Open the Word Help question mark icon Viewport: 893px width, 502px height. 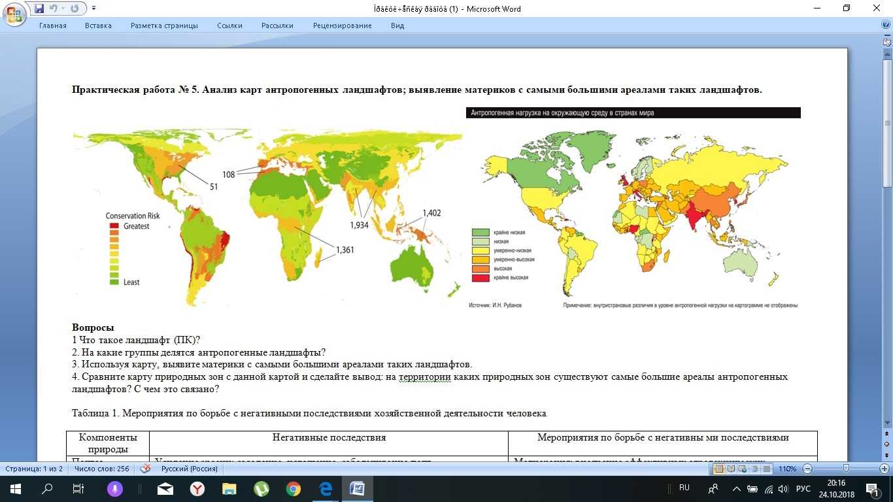coord(886,25)
